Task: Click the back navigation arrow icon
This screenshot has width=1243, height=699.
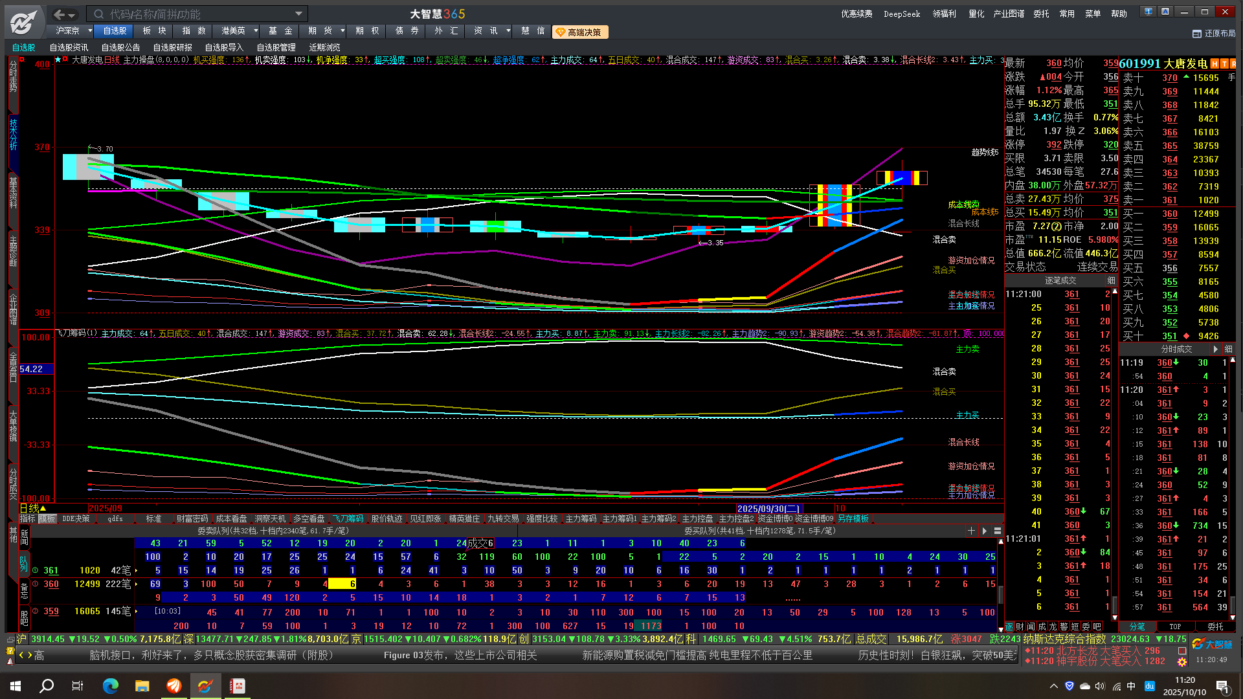Action: (x=59, y=14)
